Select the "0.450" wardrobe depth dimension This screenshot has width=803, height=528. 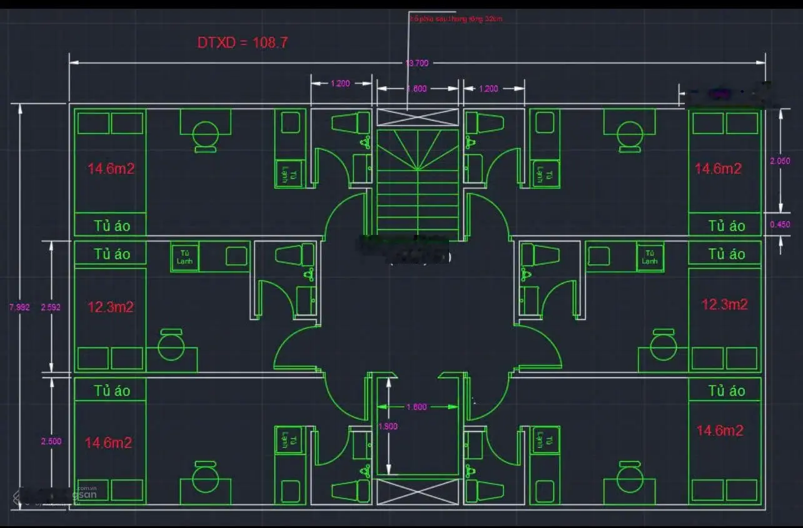click(780, 225)
